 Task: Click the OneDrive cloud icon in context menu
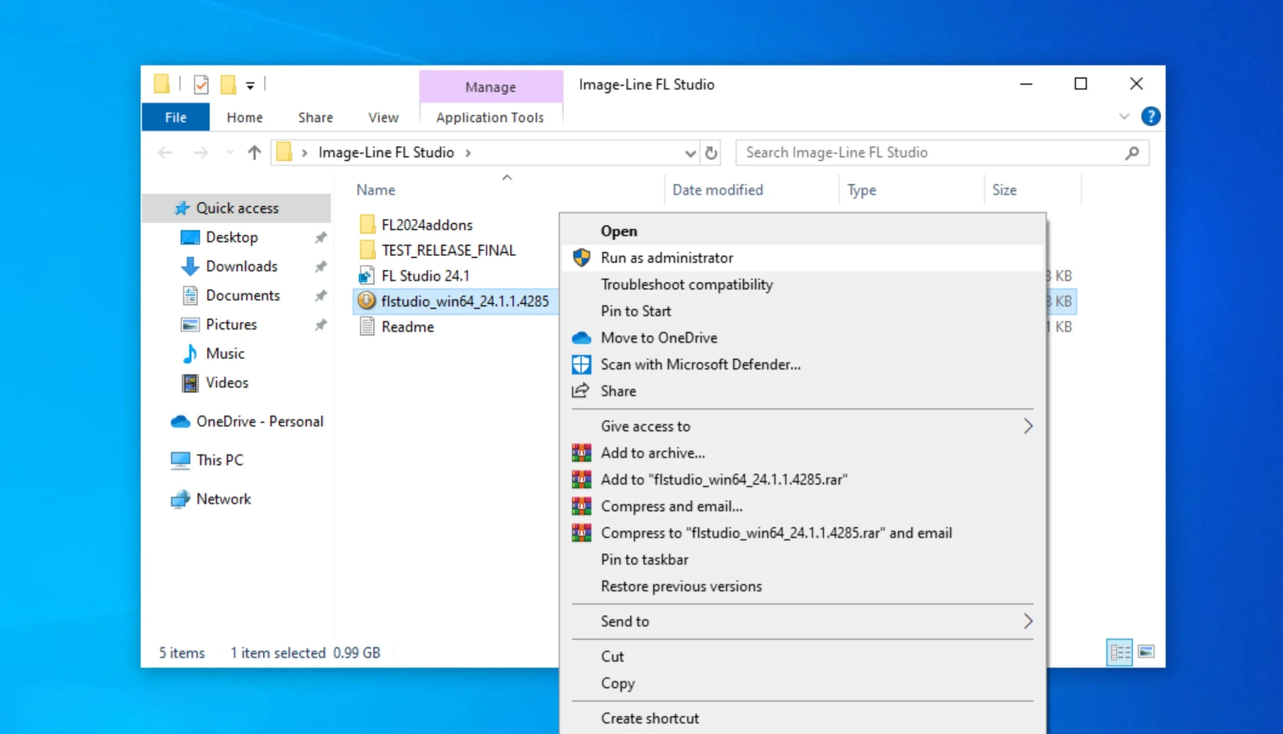[581, 338]
